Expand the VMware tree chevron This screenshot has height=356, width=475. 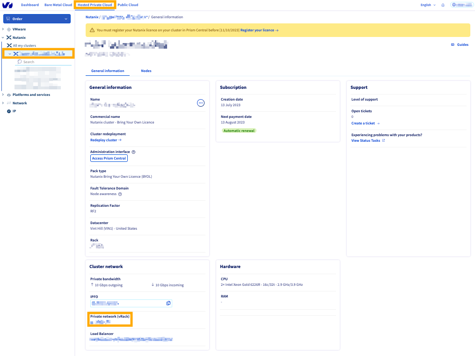click(x=3, y=29)
